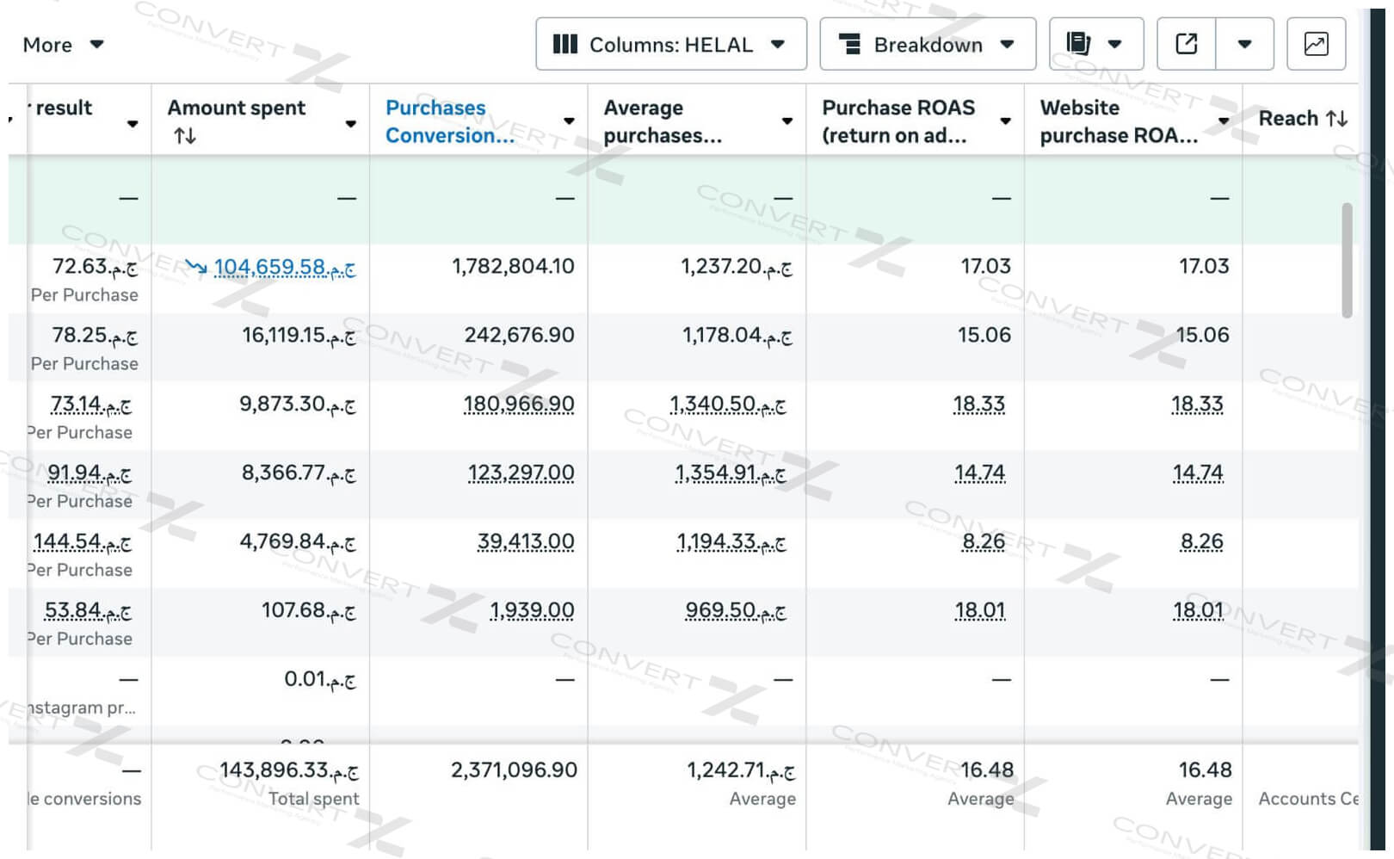Expand the export options arrow

click(1244, 44)
